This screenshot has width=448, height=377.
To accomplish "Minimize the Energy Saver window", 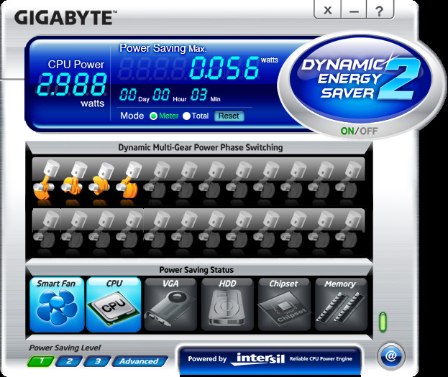I will pos(354,11).
